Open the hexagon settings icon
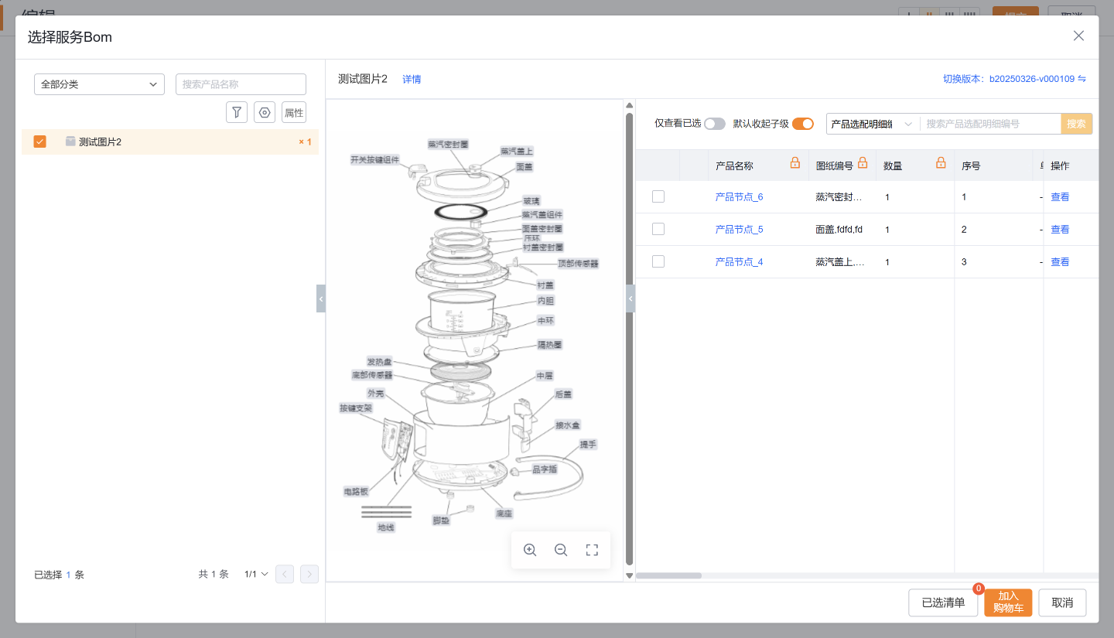 click(x=265, y=112)
